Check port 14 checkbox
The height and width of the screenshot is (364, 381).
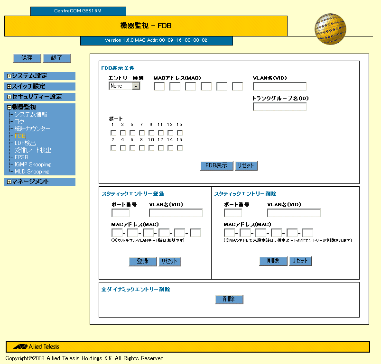click(x=170, y=148)
